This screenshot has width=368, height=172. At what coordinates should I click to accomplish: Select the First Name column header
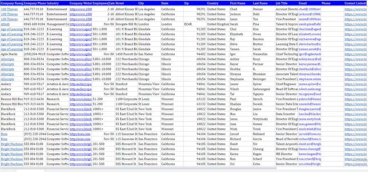(241, 3)
